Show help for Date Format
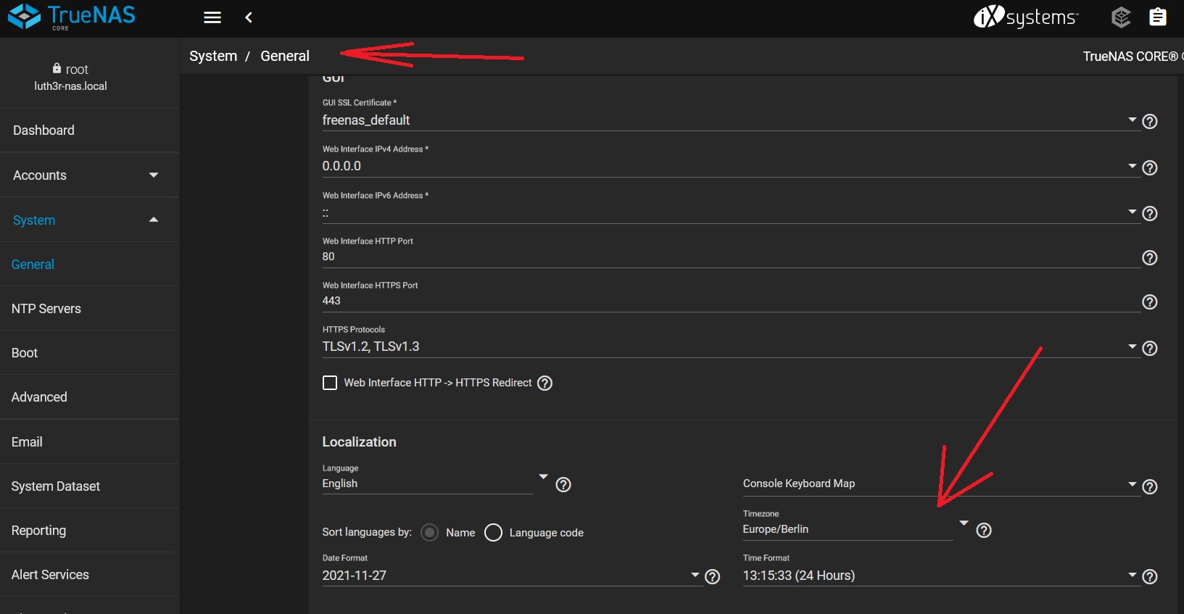The height and width of the screenshot is (614, 1184). [713, 577]
